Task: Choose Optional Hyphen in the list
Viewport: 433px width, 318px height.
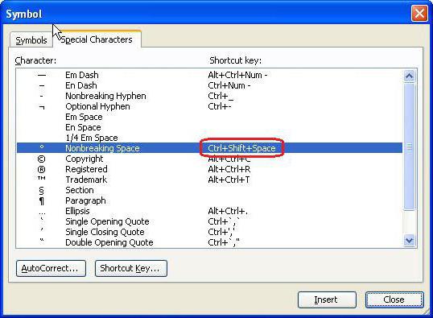Action: pyautogui.click(x=209, y=106)
